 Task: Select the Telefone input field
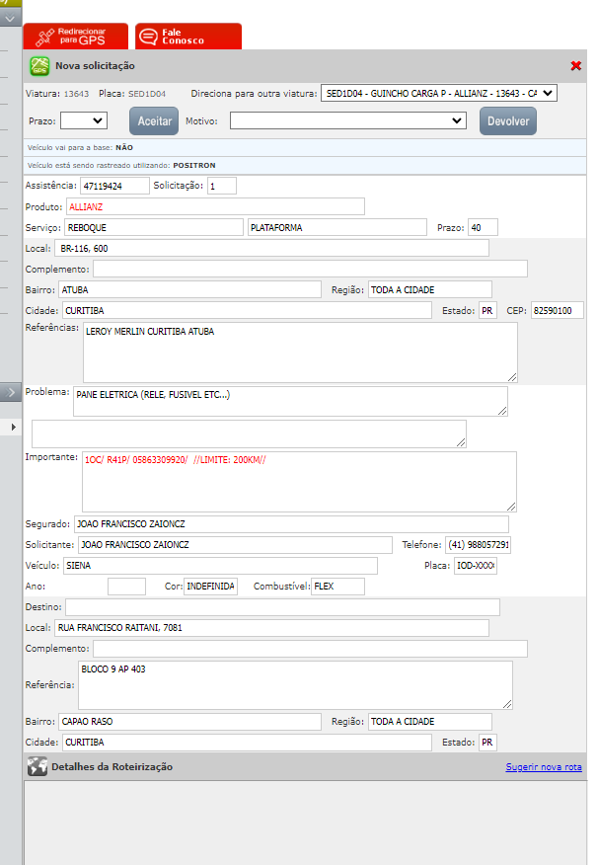[478, 545]
